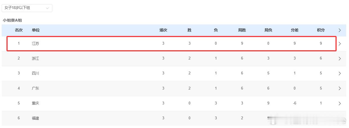Select the 福建 team name
Image resolution: width=349 pixels, height=128 pixels.
35,118
